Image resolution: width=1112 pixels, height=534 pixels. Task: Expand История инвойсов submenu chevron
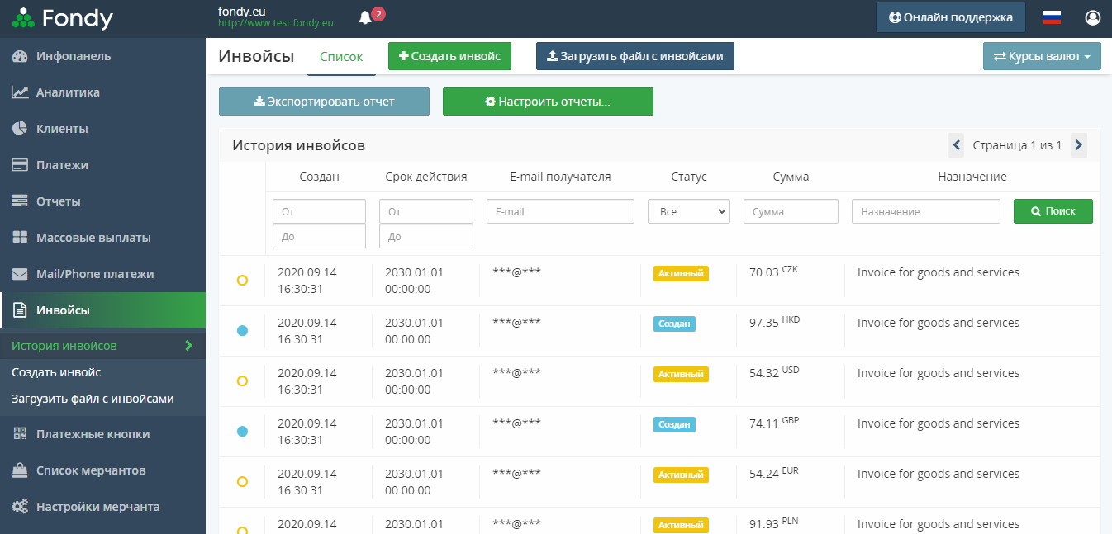pos(188,346)
